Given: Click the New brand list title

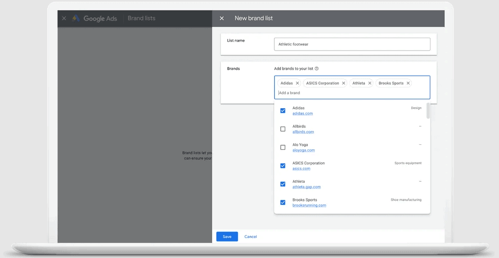Looking at the screenshot, I should coord(254,19).
